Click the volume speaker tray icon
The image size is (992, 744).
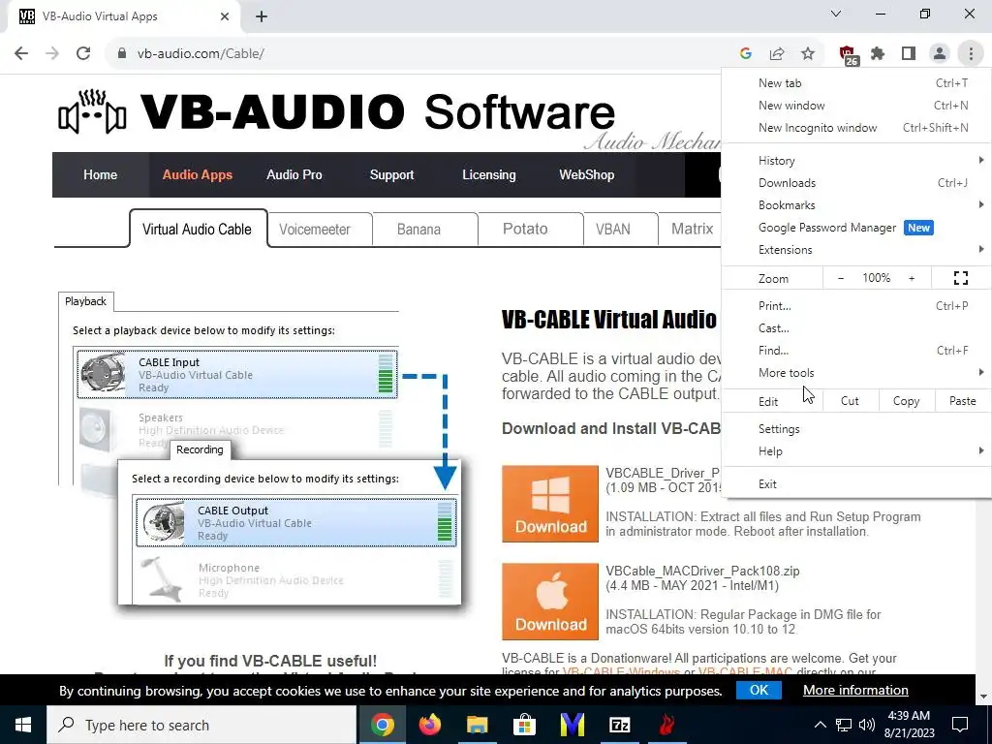pyautogui.click(x=867, y=725)
